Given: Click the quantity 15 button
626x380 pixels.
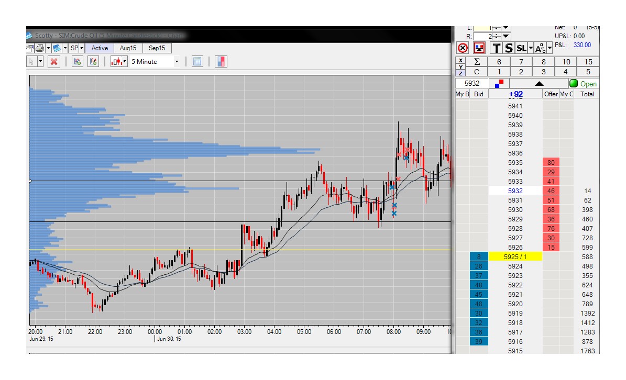Looking at the screenshot, I should coord(588,62).
